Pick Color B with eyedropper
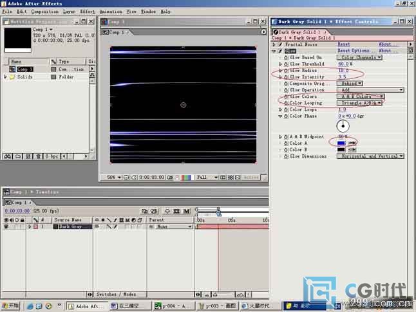 [352, 150]
